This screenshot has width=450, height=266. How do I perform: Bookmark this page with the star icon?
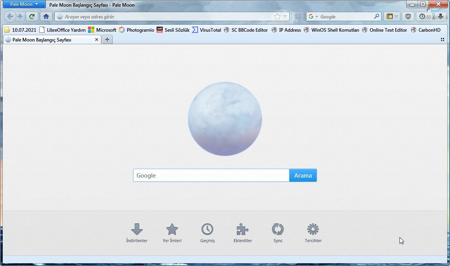click(277, 16)
